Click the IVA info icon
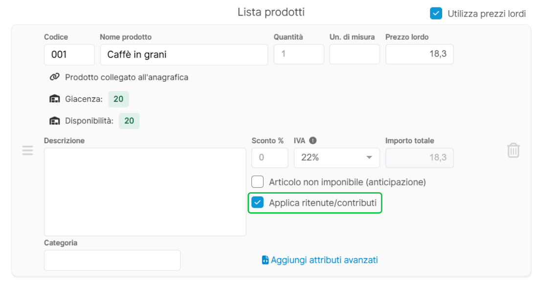 pyautogui.click(x=313, y=140)
